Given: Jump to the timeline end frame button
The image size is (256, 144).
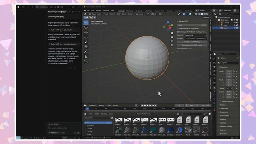Looking at the screenshot, I should coord(156,106).
